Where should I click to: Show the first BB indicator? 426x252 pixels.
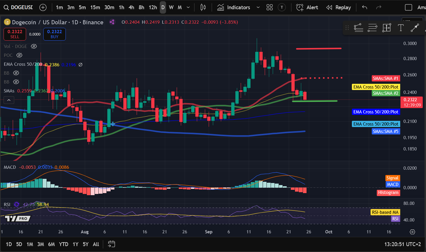pyautogui.click(x=16, y=73)
